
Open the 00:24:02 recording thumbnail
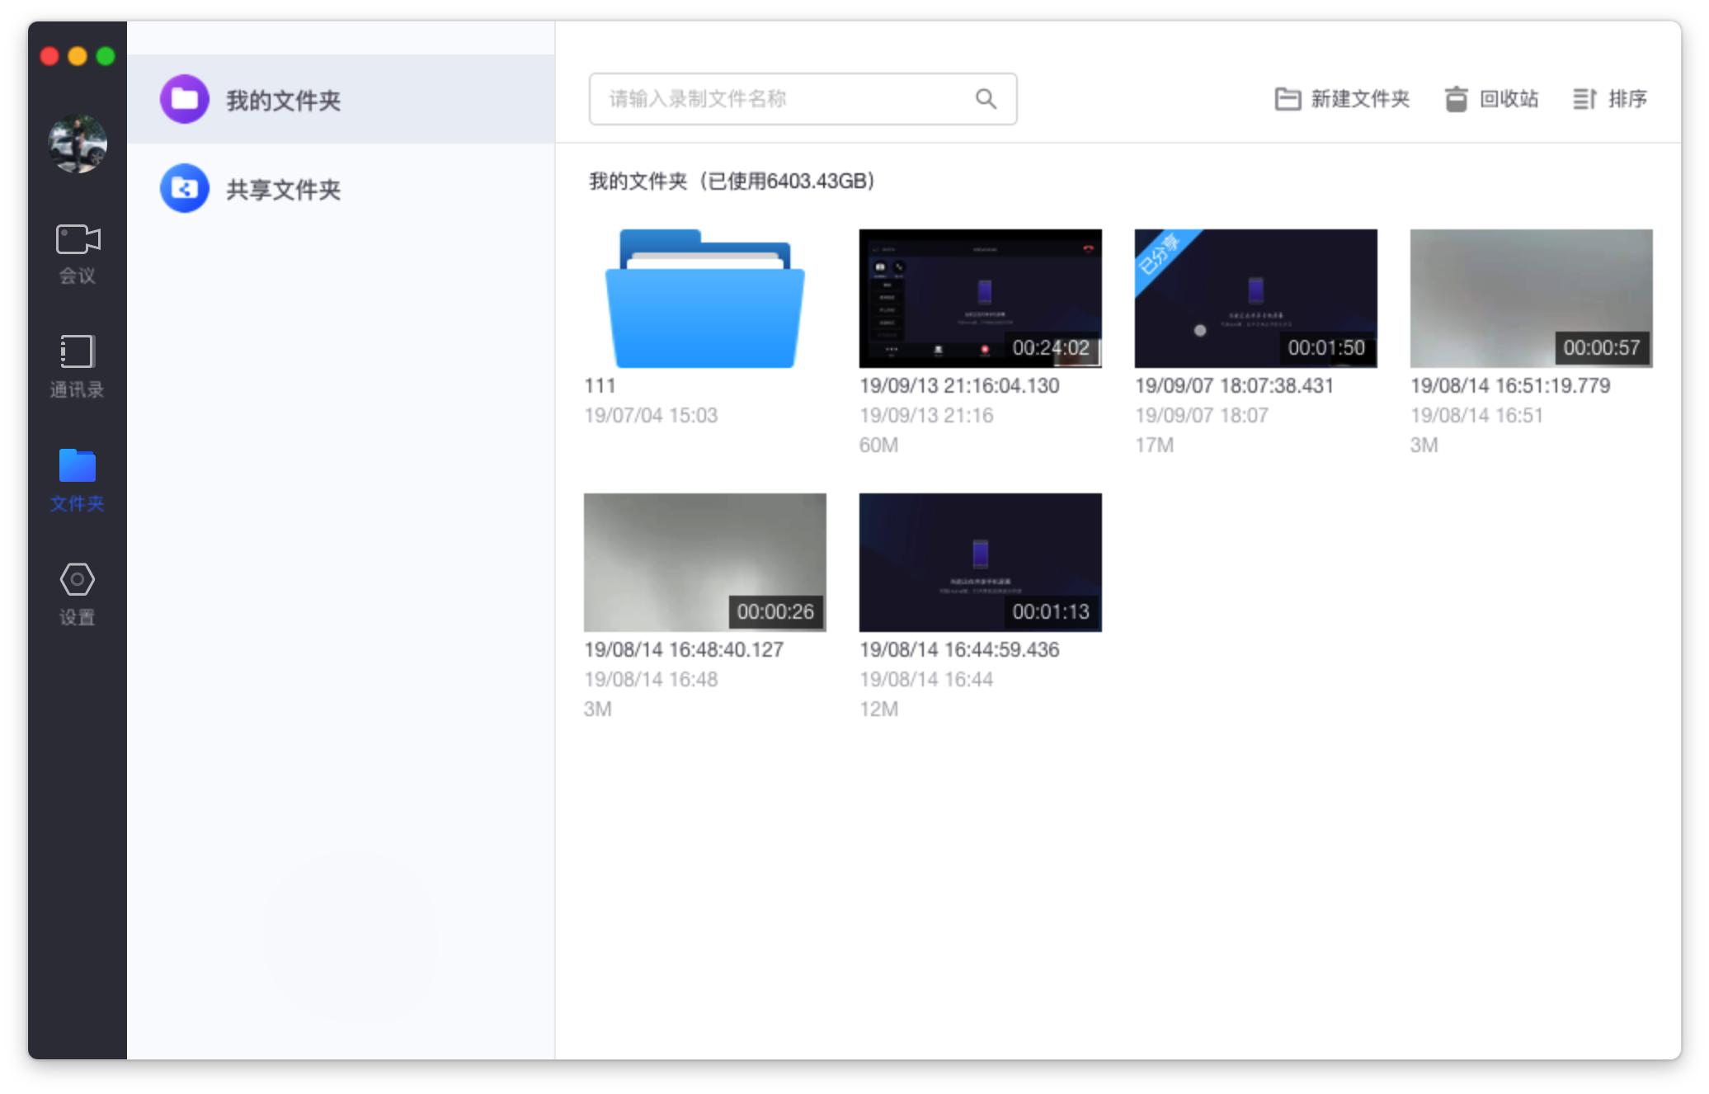pos(980,299)
